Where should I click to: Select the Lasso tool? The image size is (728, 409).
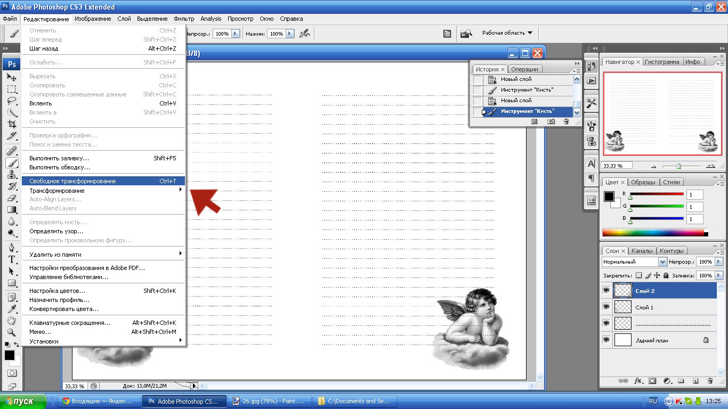point(12,101)
